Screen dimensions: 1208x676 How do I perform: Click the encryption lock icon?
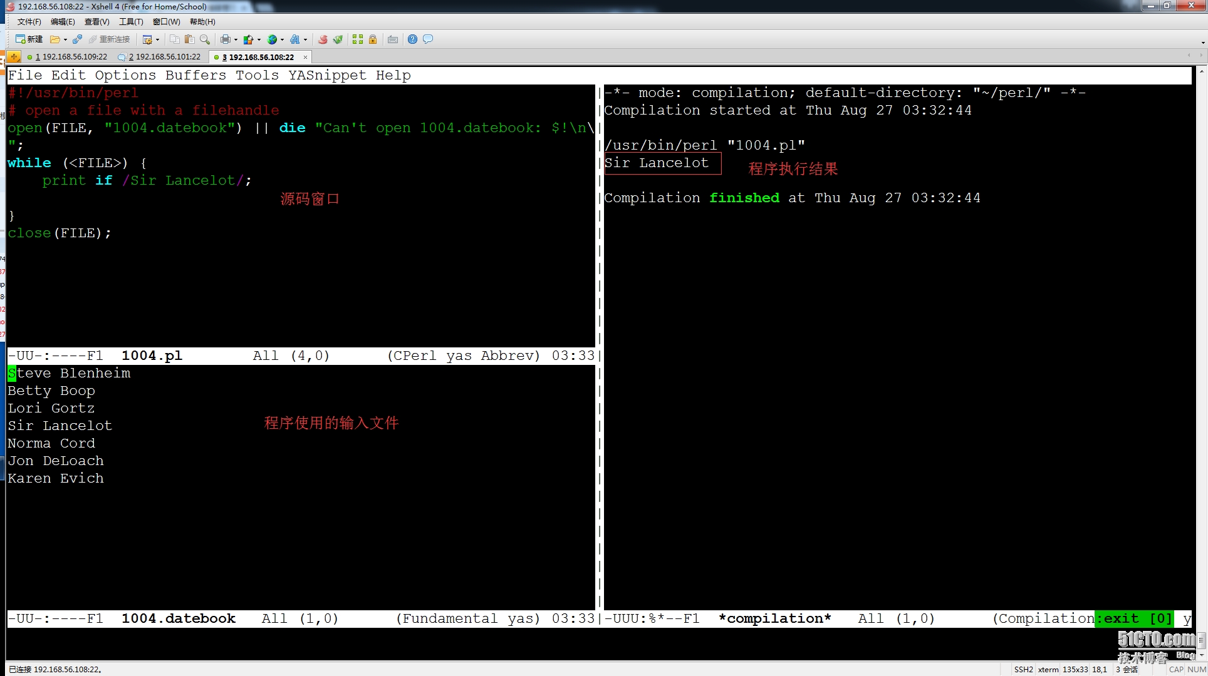coord(373,39)
